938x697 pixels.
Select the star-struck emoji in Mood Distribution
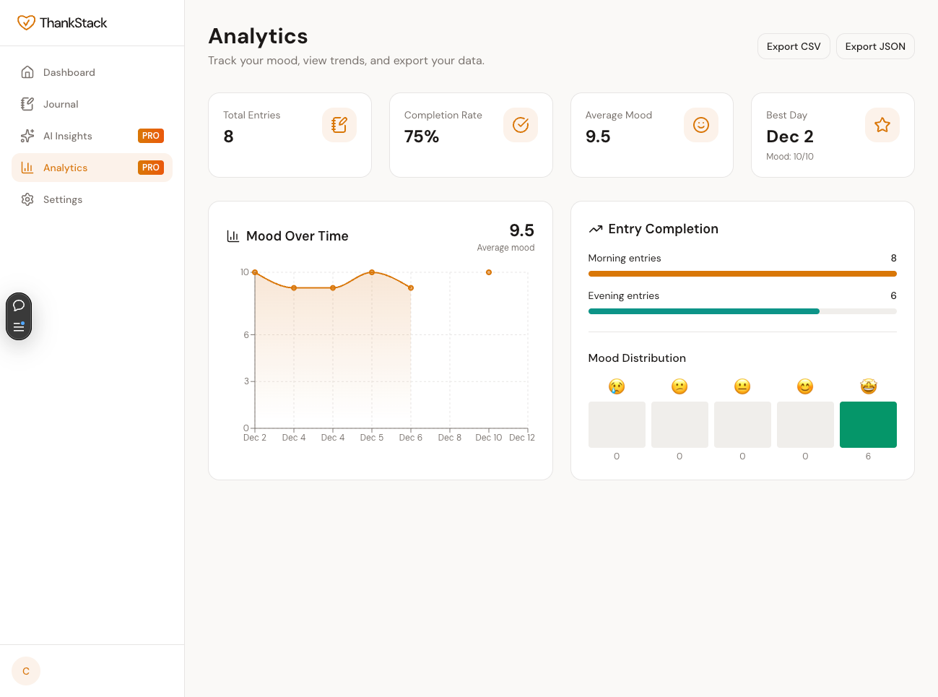pos(868,386)
